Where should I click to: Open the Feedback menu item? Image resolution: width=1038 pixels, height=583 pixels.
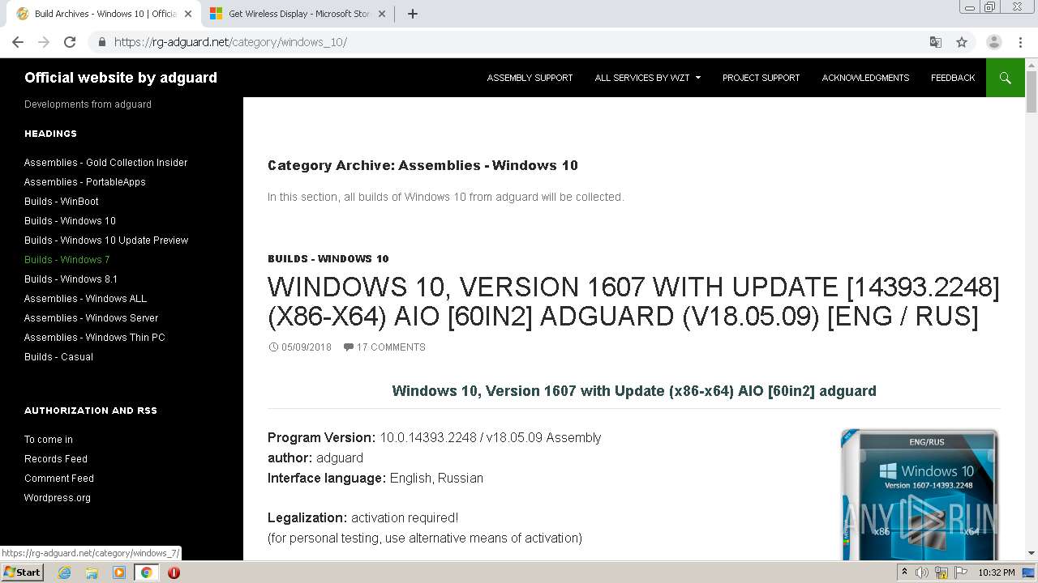point(953,78)
